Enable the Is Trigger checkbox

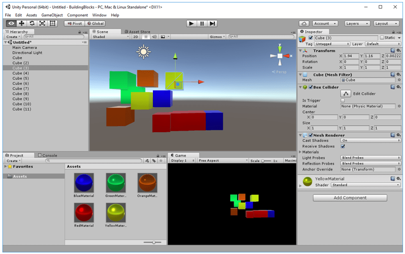click(343, 101)
